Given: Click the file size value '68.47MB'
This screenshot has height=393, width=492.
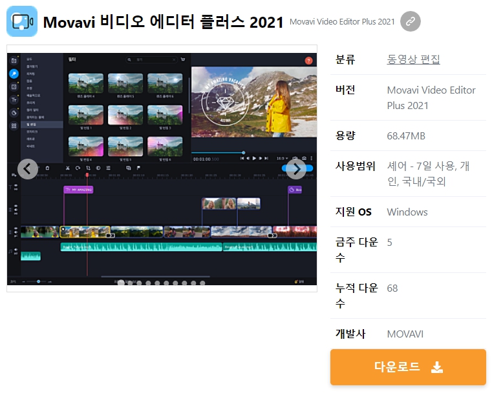Looking at the screenshot, I should tap(406, 136).
